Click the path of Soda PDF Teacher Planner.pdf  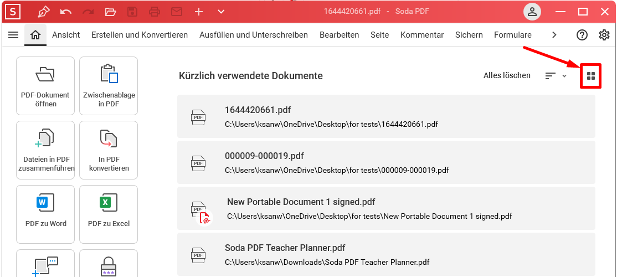(327, 262)
